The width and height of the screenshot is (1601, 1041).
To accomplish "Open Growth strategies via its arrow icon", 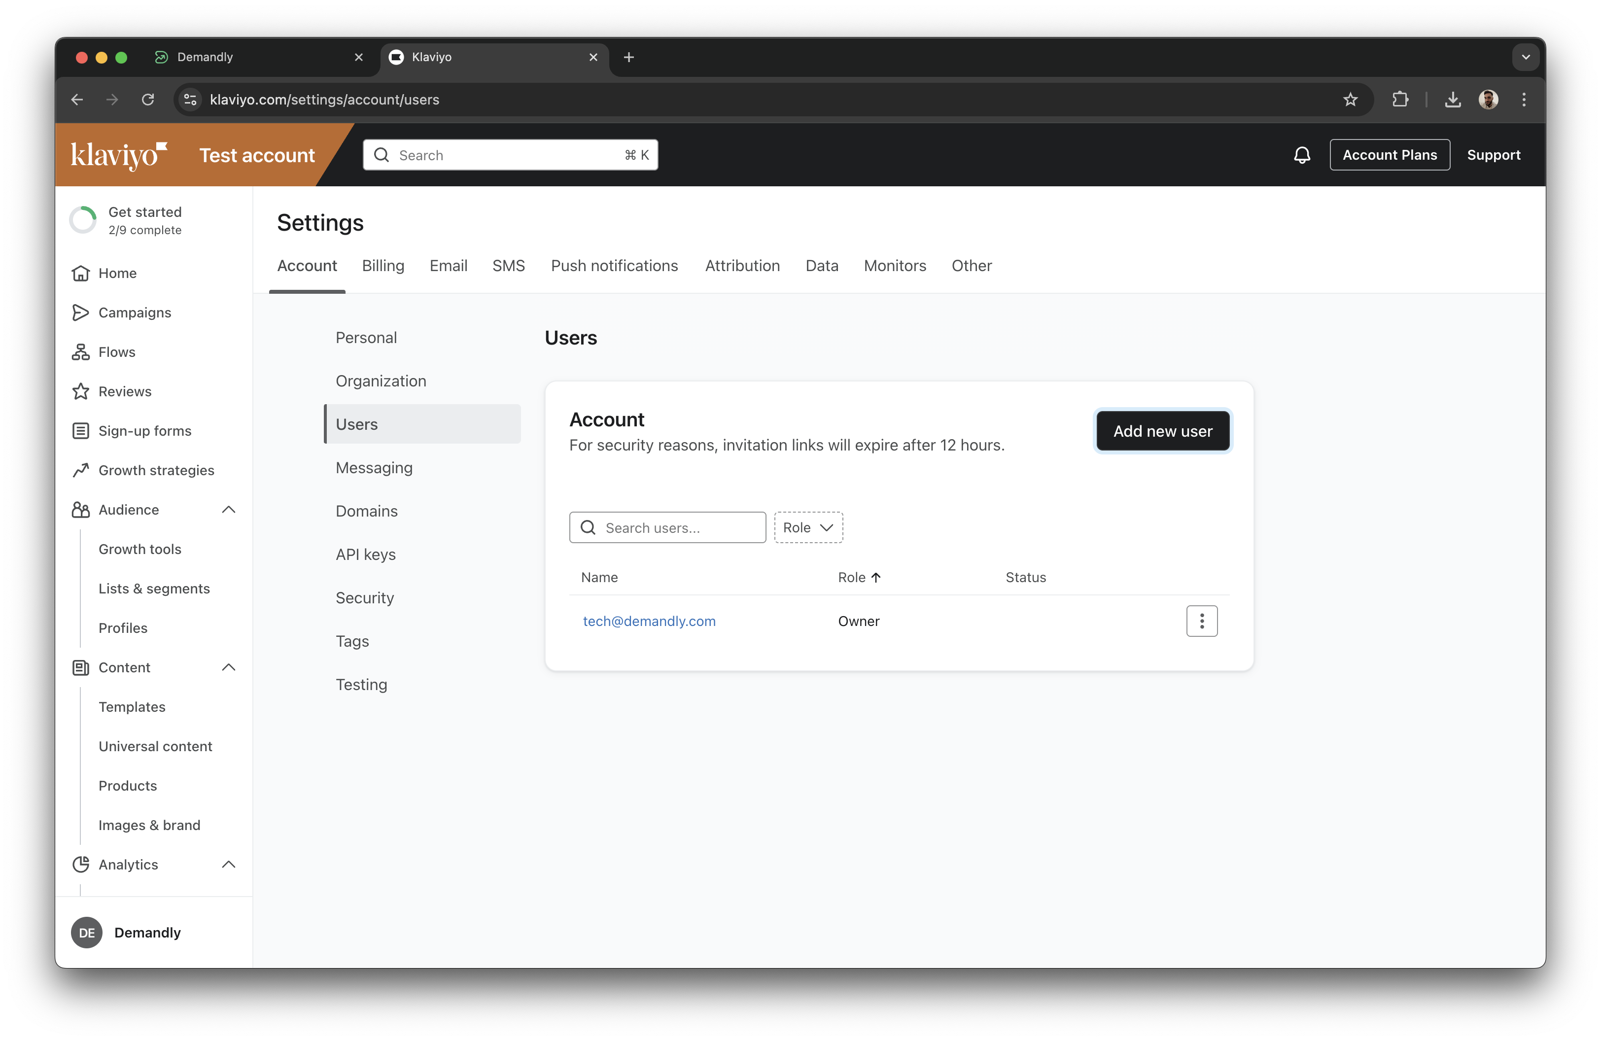I will 81,470.
